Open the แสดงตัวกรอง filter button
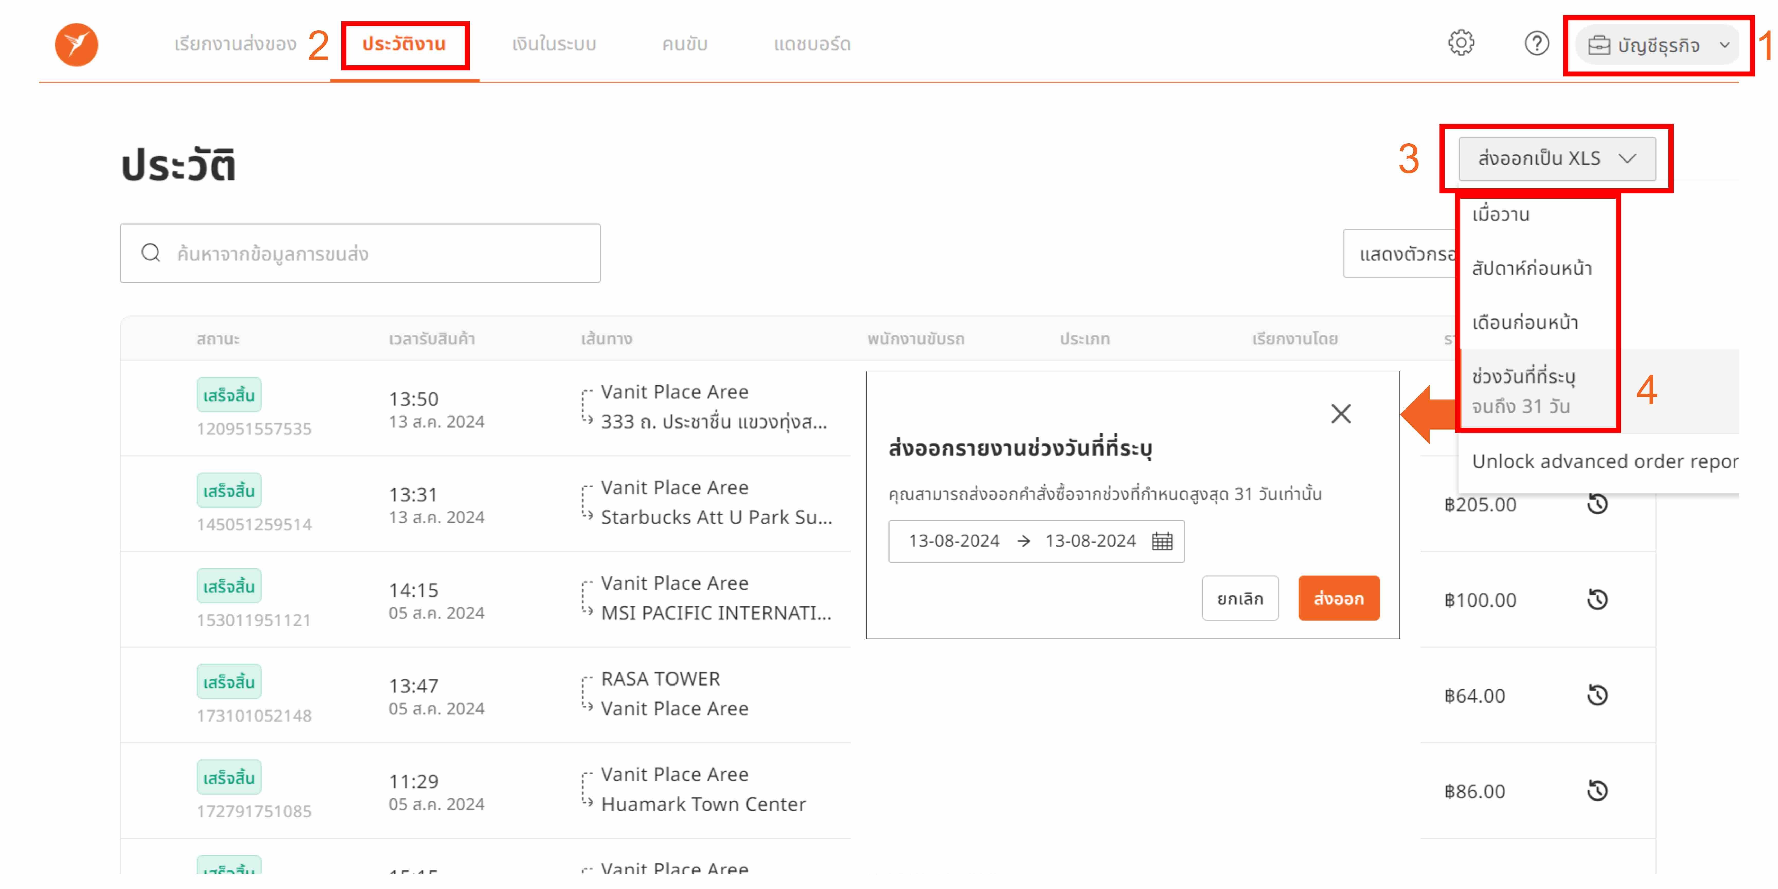1778x889 pixels. 1400,253
